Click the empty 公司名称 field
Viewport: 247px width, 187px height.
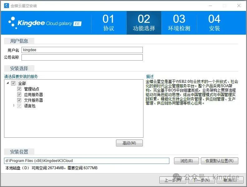(82, 57)
